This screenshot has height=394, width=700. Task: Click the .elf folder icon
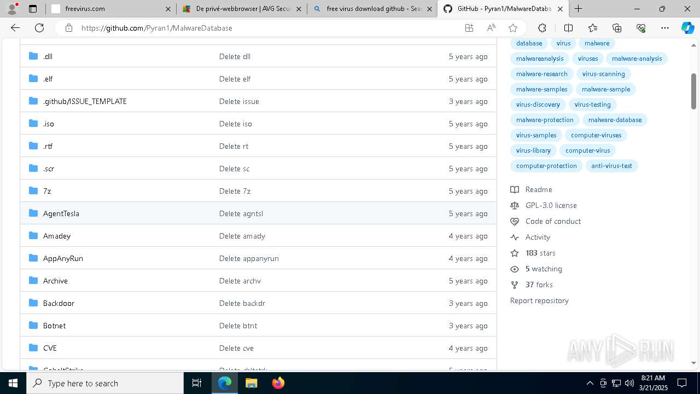[33, 78]
